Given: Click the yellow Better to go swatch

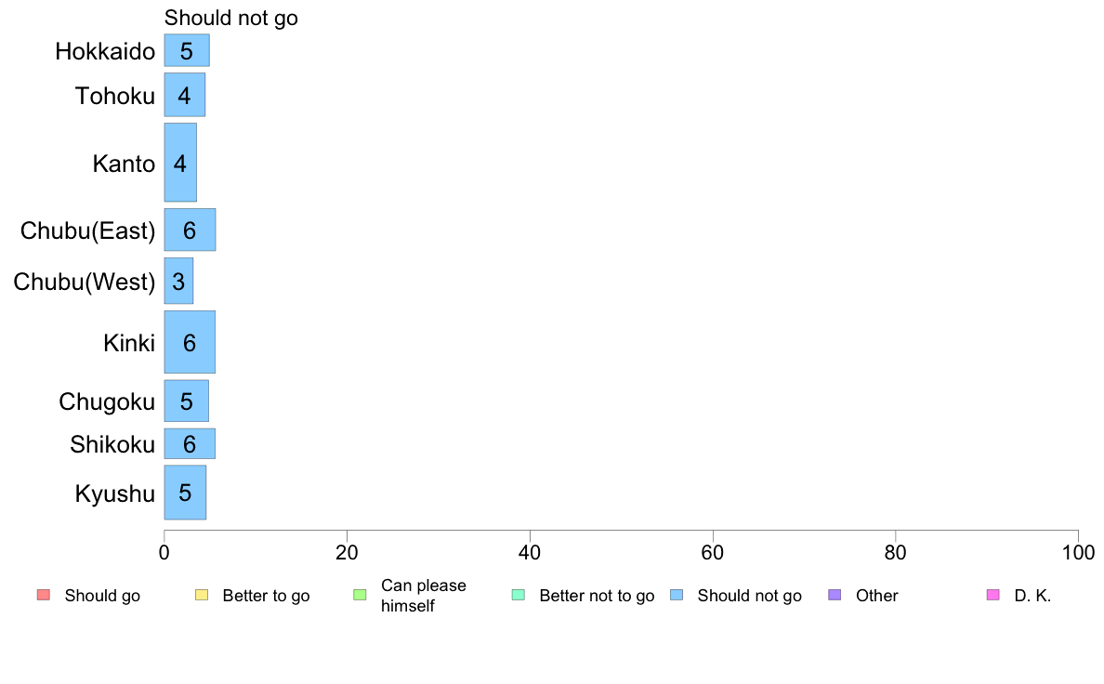Looking at the screenshot, I should point(202,595).
